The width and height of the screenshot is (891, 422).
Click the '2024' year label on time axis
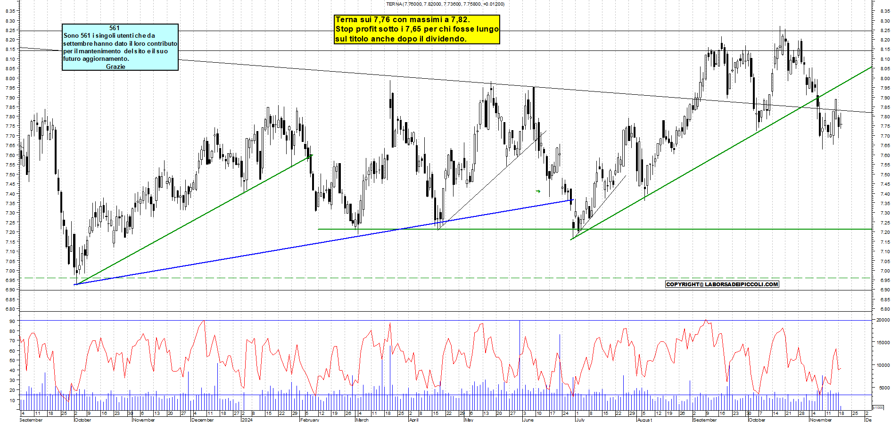pos(247,420)
